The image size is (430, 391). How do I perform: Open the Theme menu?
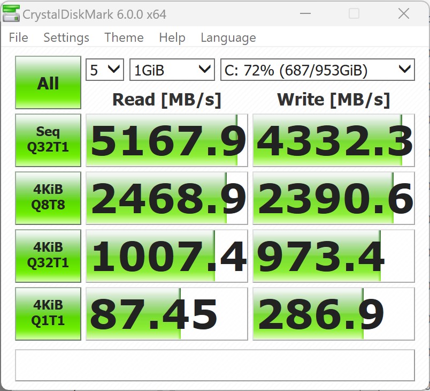[124, 37]
